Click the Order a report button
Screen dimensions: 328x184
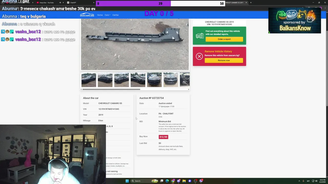[x=224, y=39]
